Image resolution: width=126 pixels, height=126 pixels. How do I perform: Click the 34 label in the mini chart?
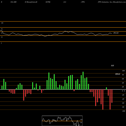click(x=81, y=122)
